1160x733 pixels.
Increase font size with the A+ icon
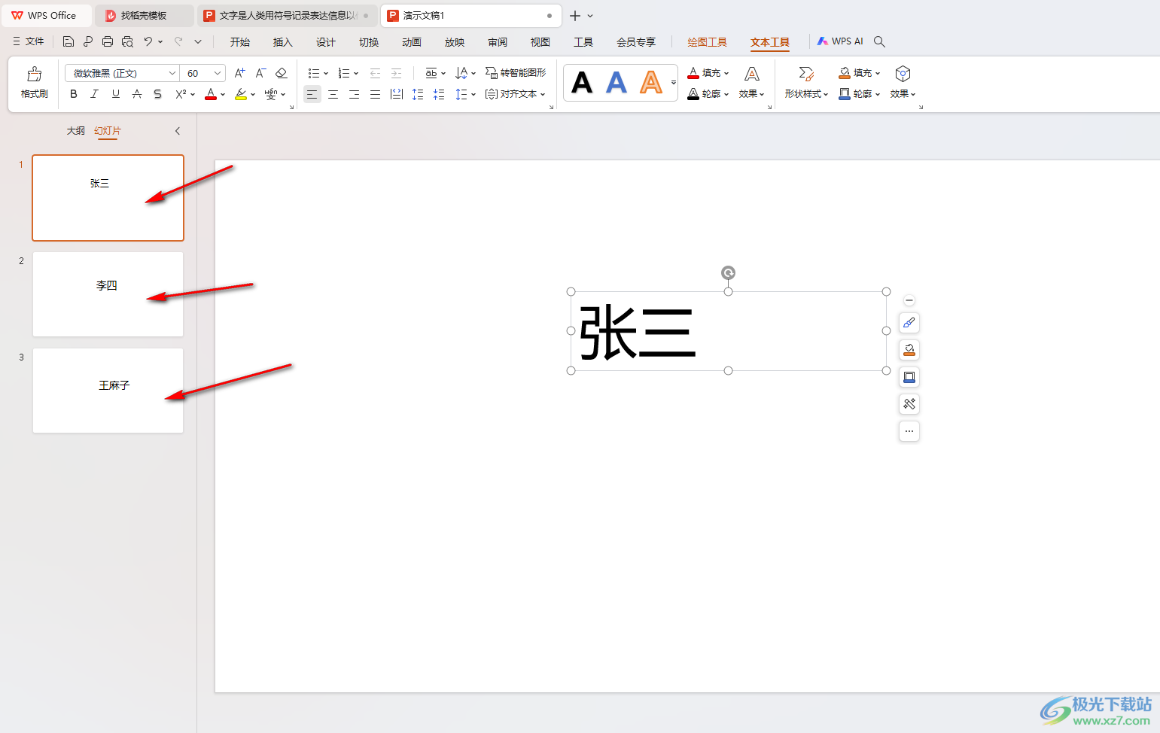coord(240,73)
